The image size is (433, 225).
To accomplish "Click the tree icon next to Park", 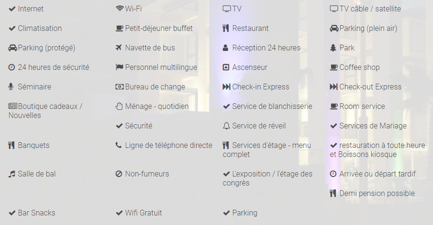I will click(x=333, y=48).
